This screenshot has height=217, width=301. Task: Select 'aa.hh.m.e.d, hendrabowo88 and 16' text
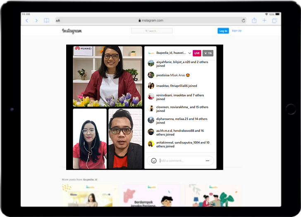pyautogui.click(x=180, y=131)
